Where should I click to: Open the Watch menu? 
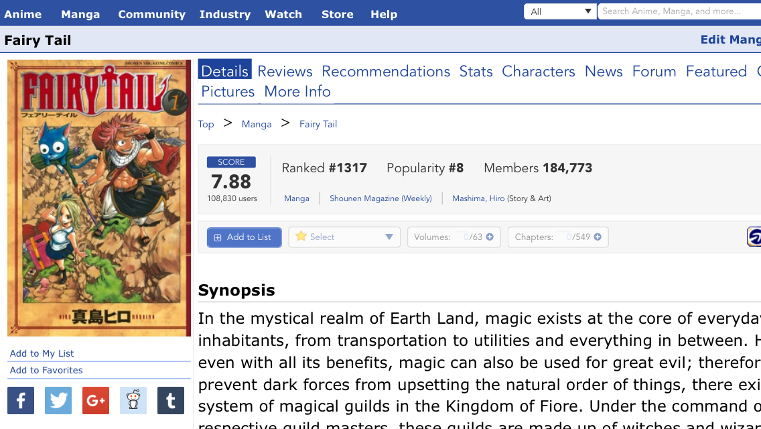283,14
